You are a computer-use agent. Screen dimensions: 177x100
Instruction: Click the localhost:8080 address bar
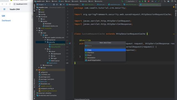22,4
